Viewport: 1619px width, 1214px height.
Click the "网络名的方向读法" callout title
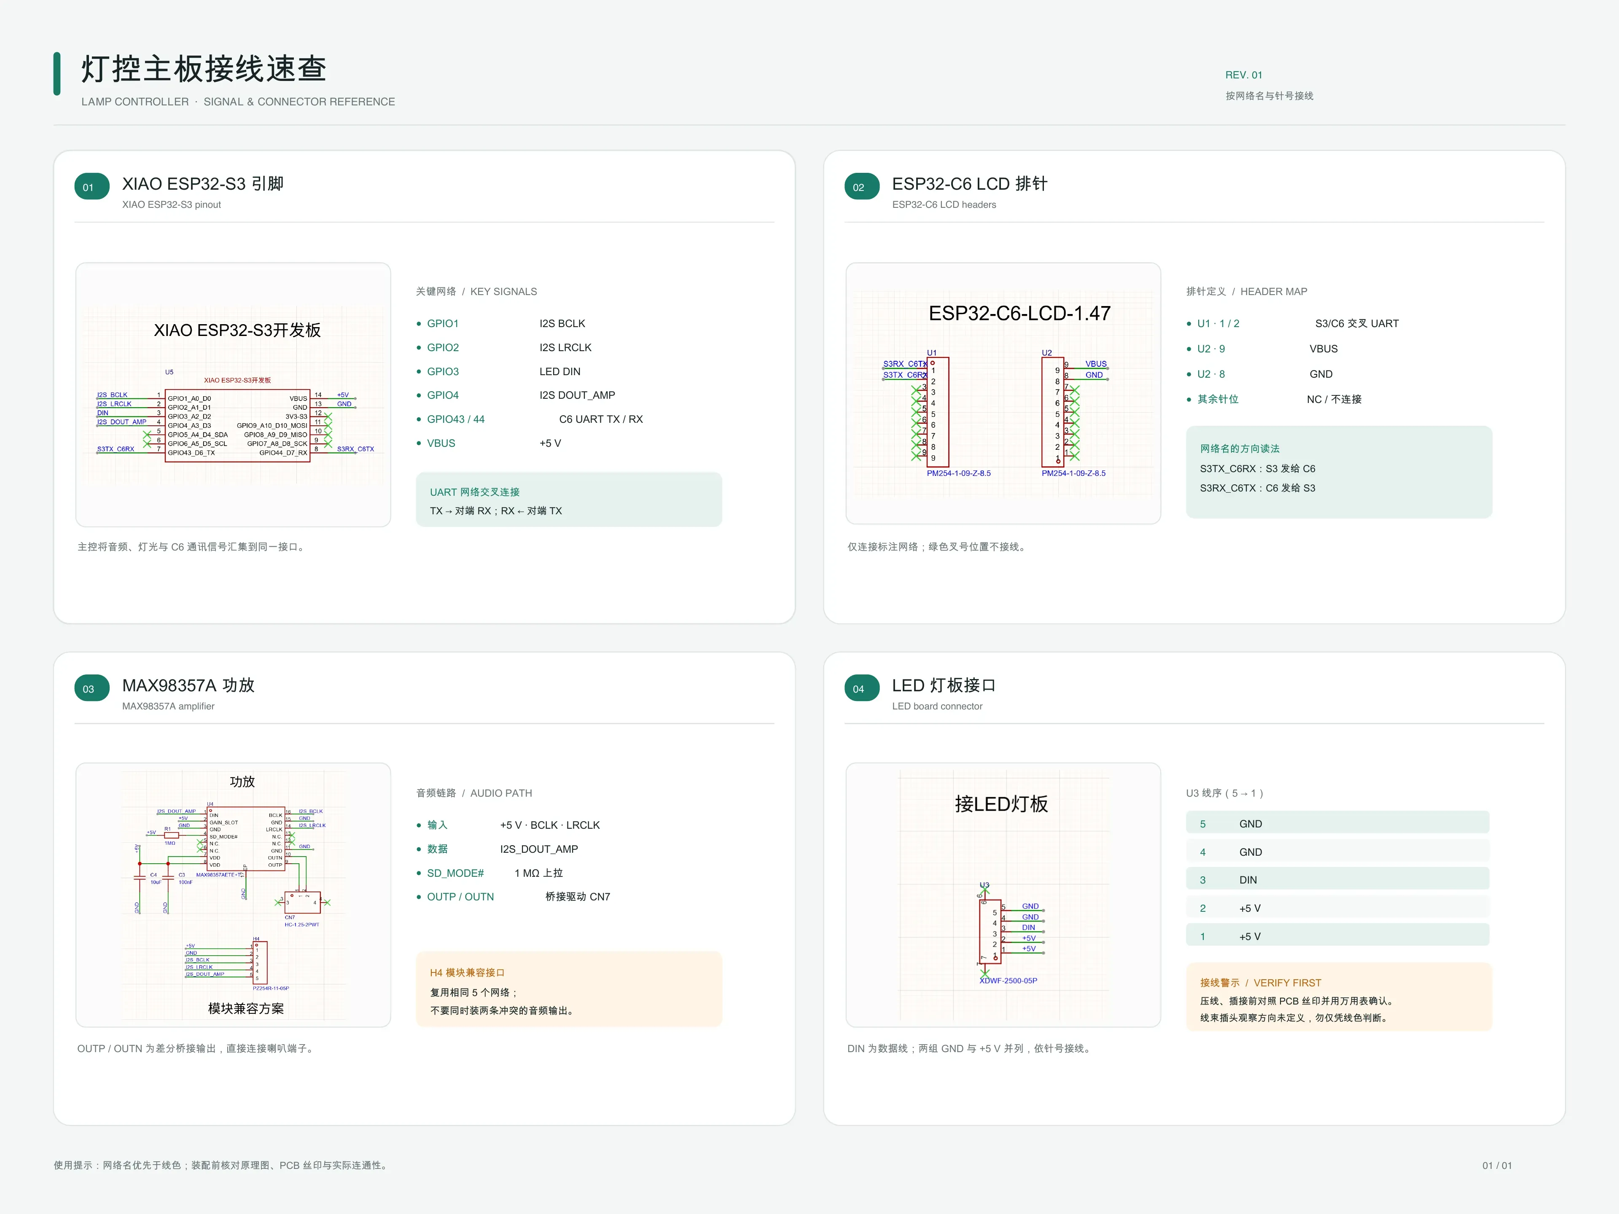(1240, 449)
